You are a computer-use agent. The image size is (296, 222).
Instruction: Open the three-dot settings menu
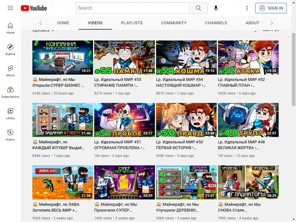[x=247, y=8]
